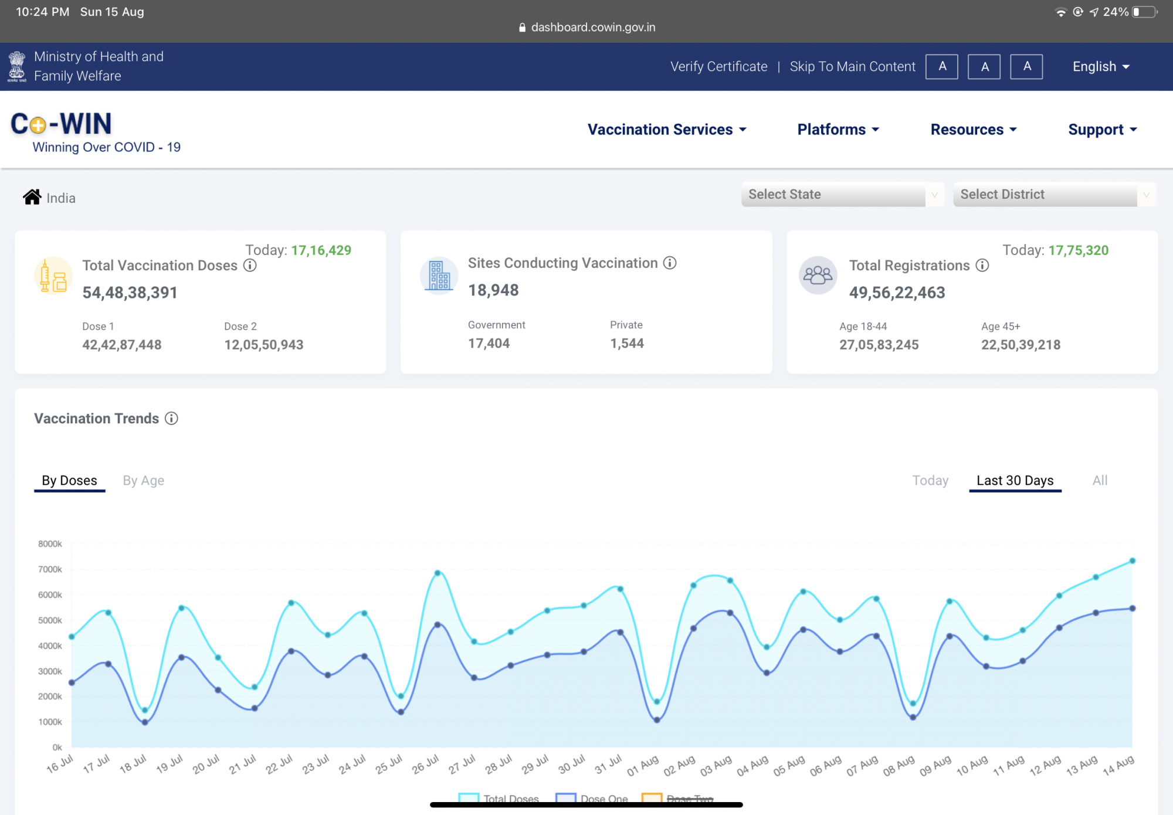Open info icon for Sites Conducting Vaccination
The width and height of the screenshot is (1173, 815).
click(670, 263)
